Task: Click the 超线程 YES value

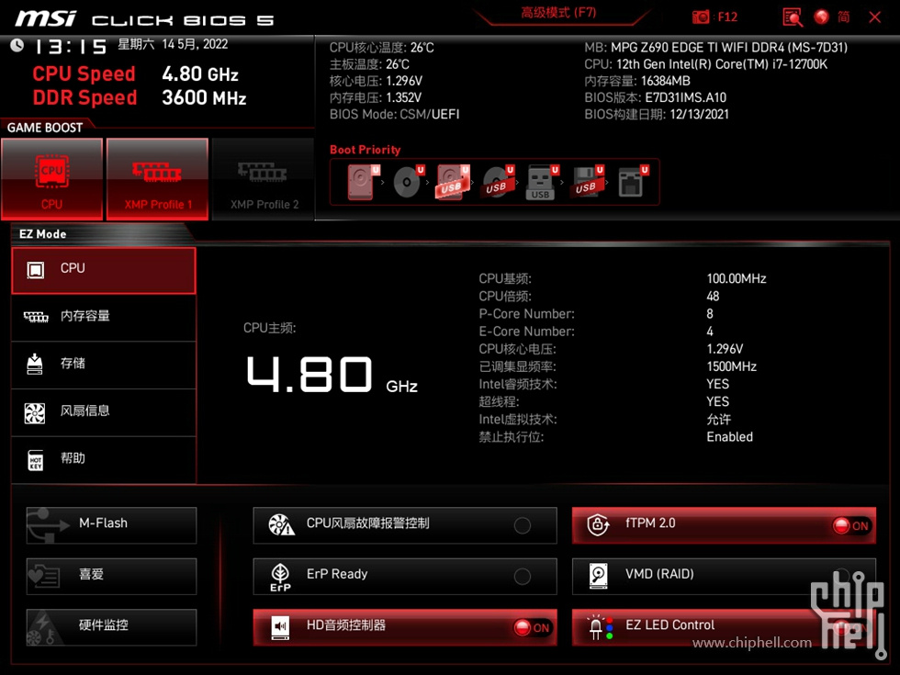Action: coord(718,402)
